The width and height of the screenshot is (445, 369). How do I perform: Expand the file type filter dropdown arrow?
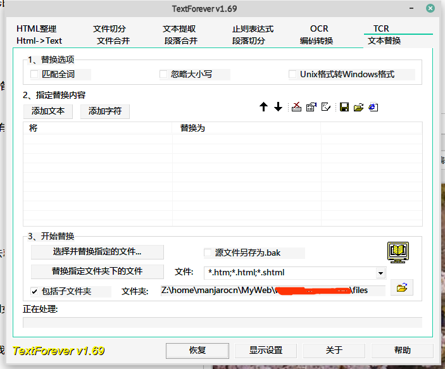(380, 273)
